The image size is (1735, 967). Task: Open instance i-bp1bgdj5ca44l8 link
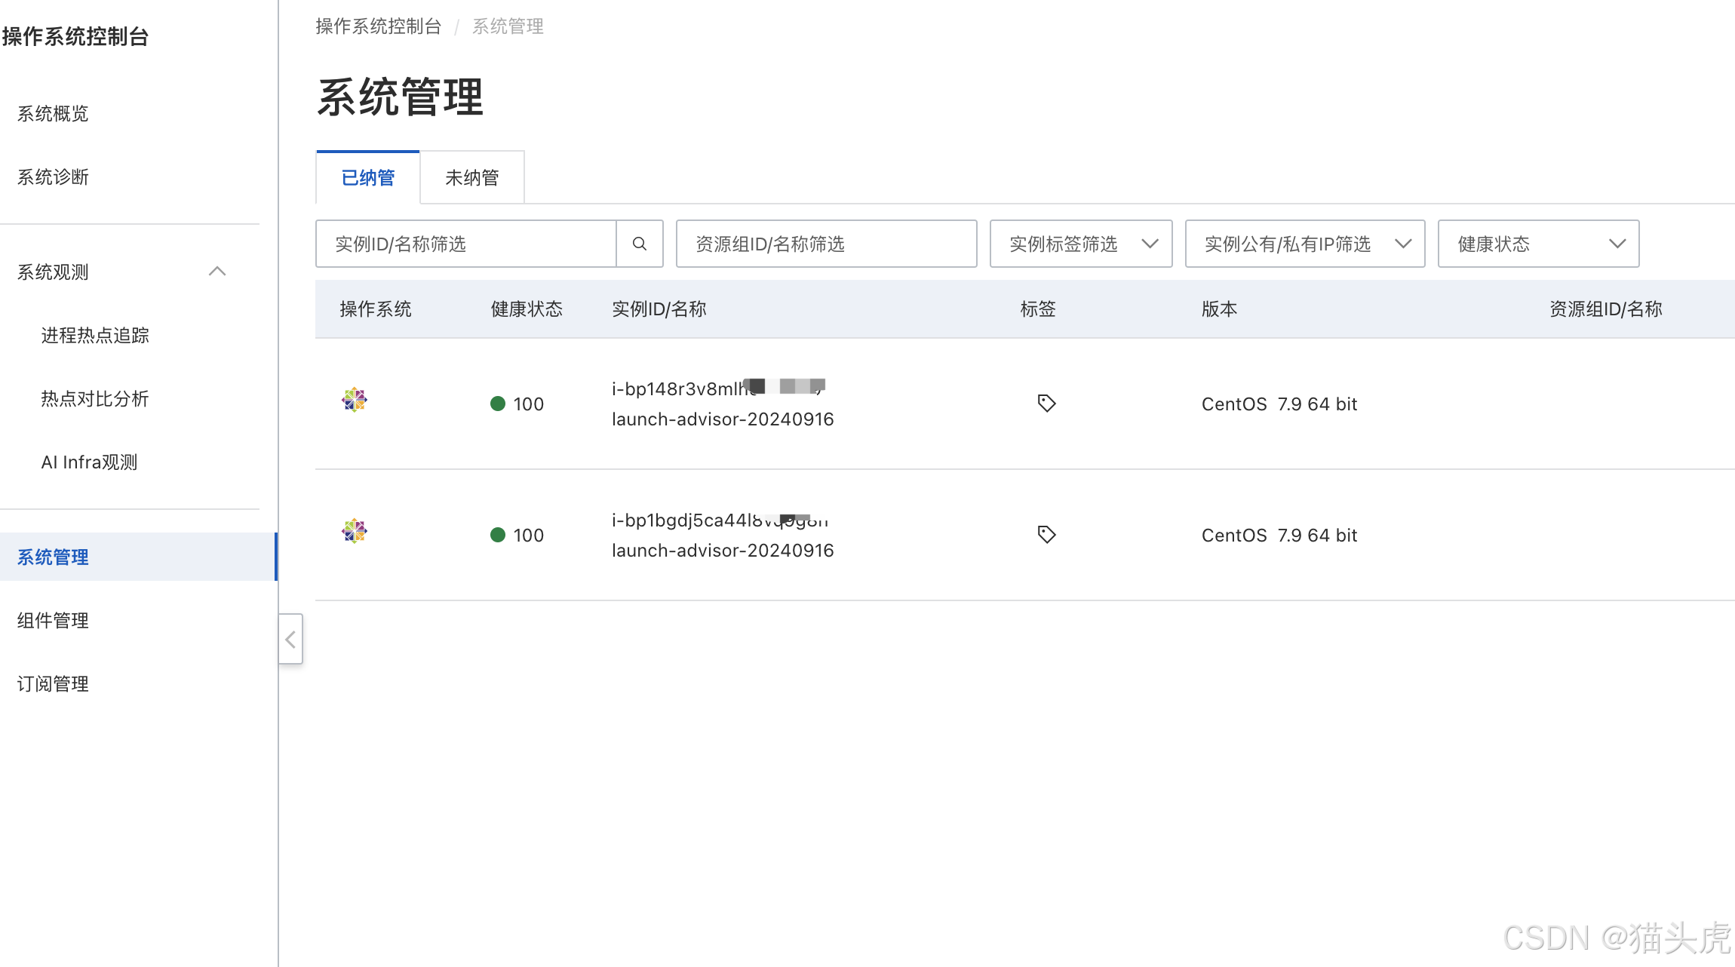720,520
